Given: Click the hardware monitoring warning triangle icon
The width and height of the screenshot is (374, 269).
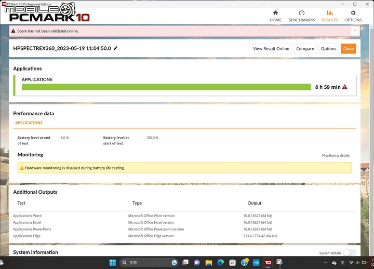Looking at the screenshot, I should coord(22,168).
